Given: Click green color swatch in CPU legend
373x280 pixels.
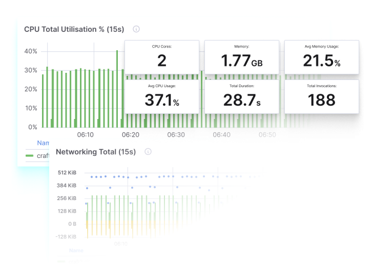Looking at the screenshot, I should point(29,156).
